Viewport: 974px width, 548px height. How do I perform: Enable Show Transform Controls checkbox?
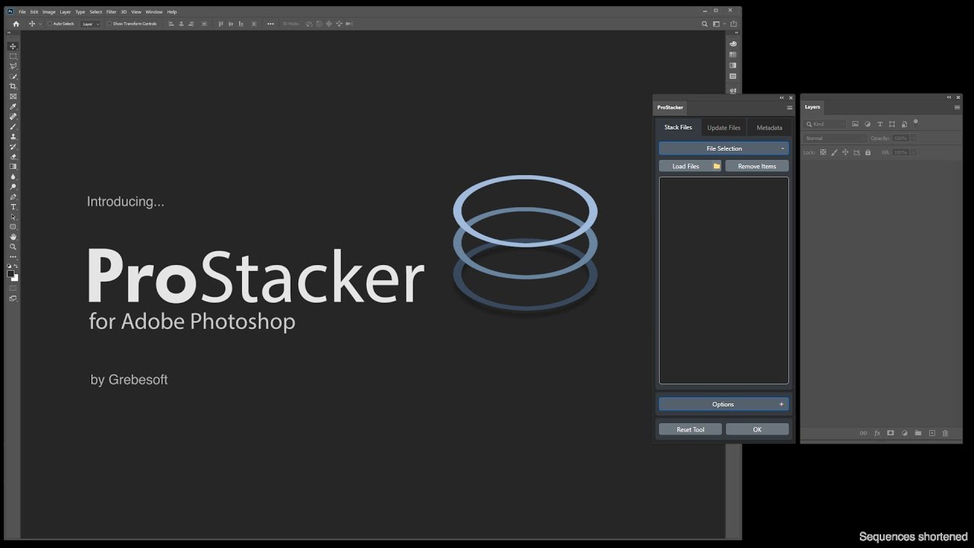tap(109, 24)
